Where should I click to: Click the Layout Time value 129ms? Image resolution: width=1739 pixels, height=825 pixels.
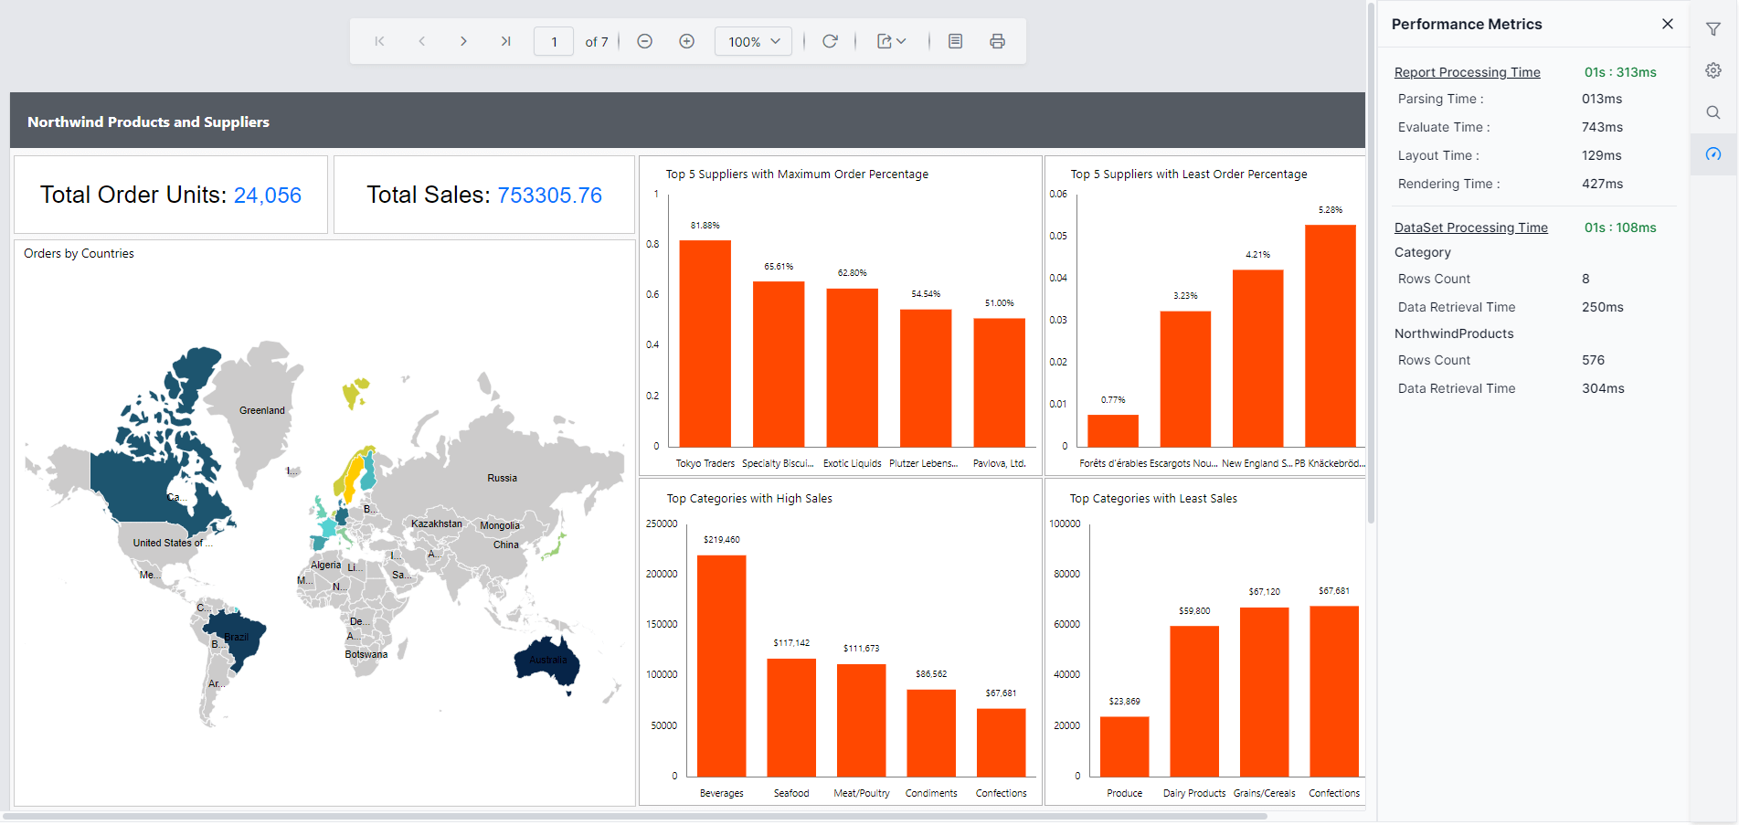pyautogui.click(x=1601, y=155)
